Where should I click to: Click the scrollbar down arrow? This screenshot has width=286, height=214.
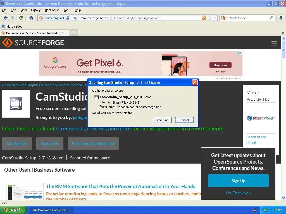point(283,198)
